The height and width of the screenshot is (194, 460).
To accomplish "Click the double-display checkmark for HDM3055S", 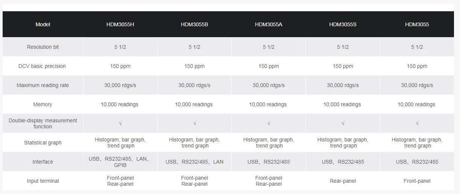I will [x=343, y=123].
